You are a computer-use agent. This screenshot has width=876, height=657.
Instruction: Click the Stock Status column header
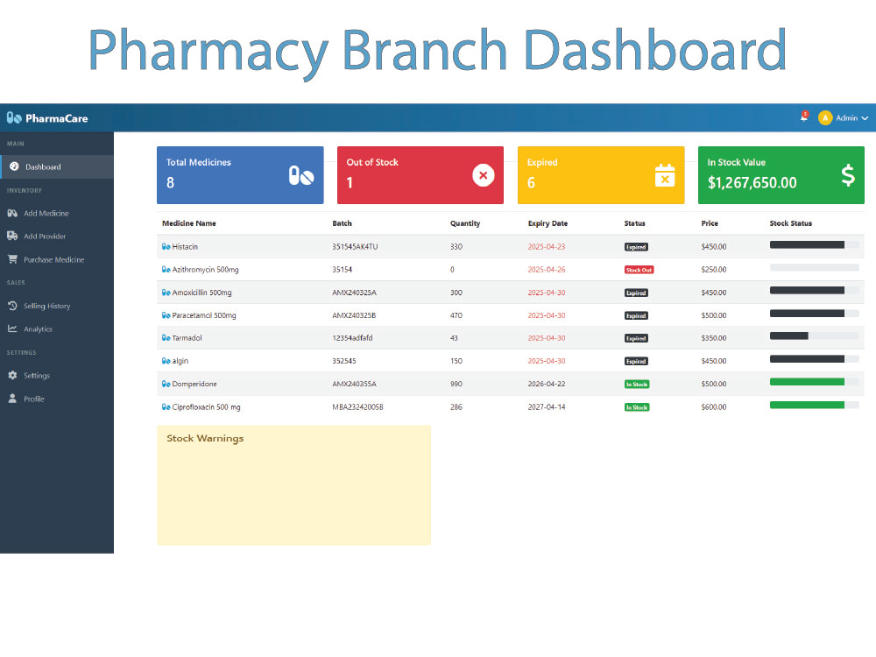(790, 223)
